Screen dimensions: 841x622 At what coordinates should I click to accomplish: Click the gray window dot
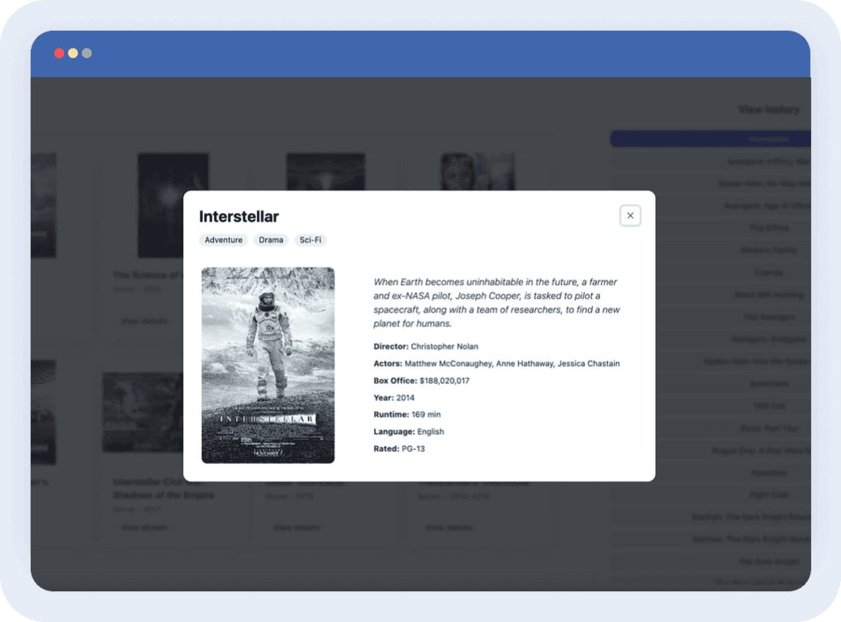(87, 53)
